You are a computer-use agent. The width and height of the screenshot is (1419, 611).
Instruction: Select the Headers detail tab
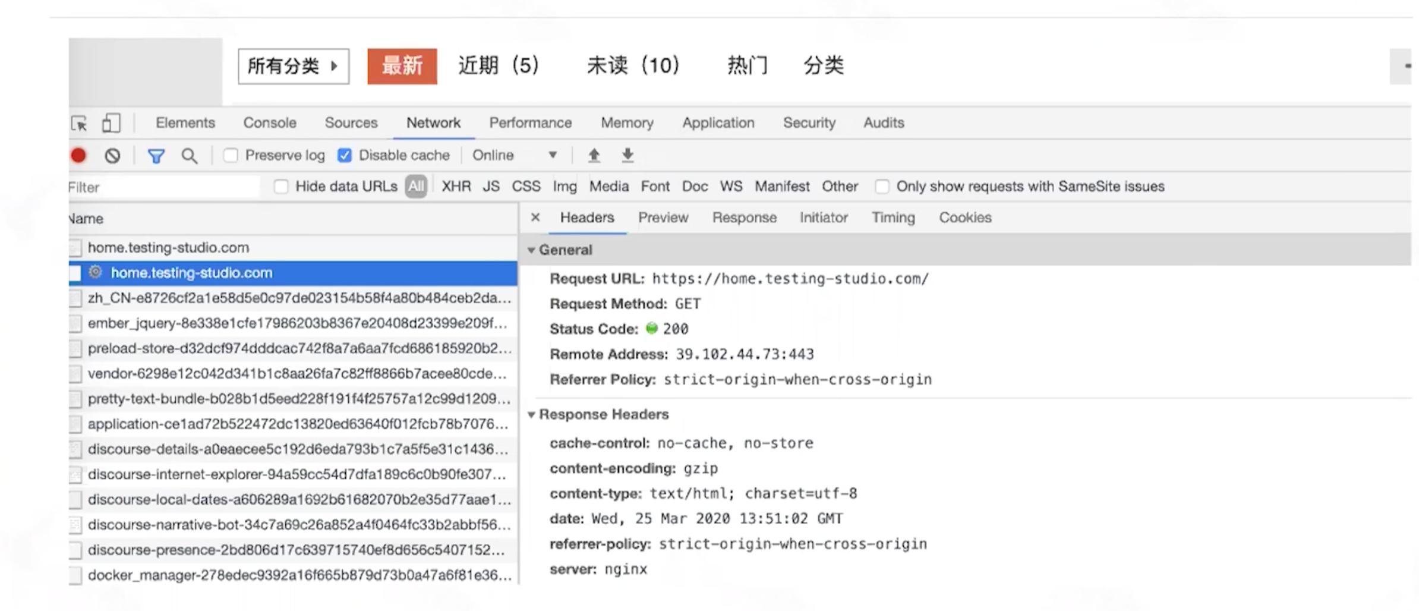(x=587, y=218)
